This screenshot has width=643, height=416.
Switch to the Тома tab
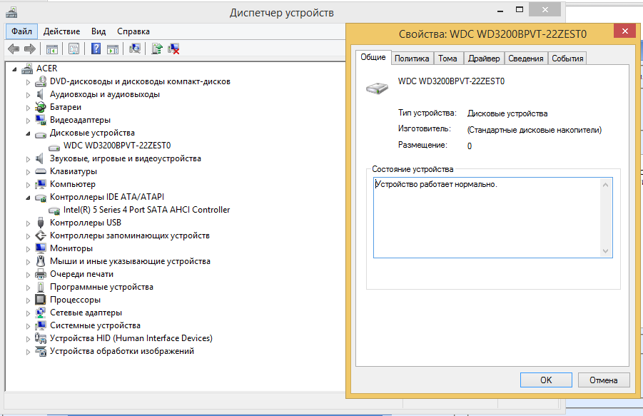[x=447, y=59]
